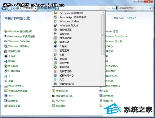This screenshot has height=118, width=155.
Task: Click the RemoteApp icon in the dropdown list
Action: pos(55,17)
